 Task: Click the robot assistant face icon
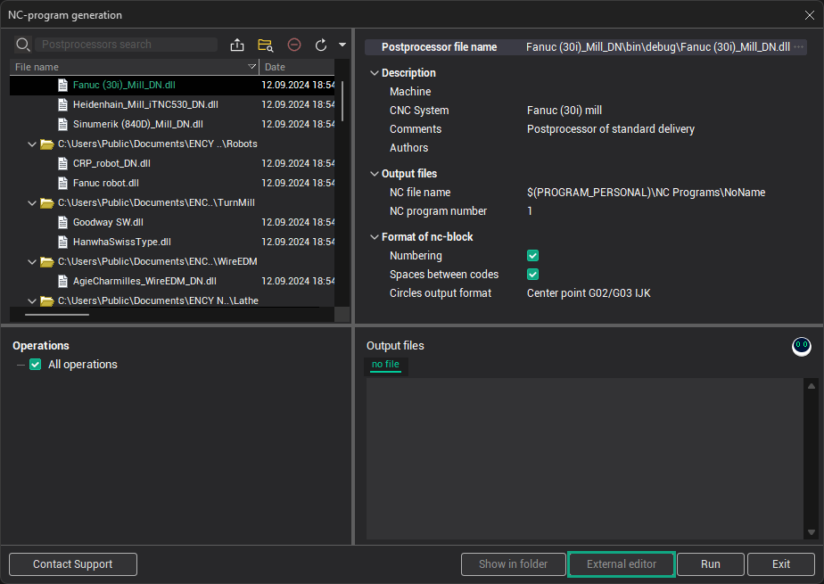click(801, 346)
